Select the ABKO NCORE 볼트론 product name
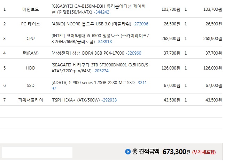The image size is (225, 162). [91, 24]
